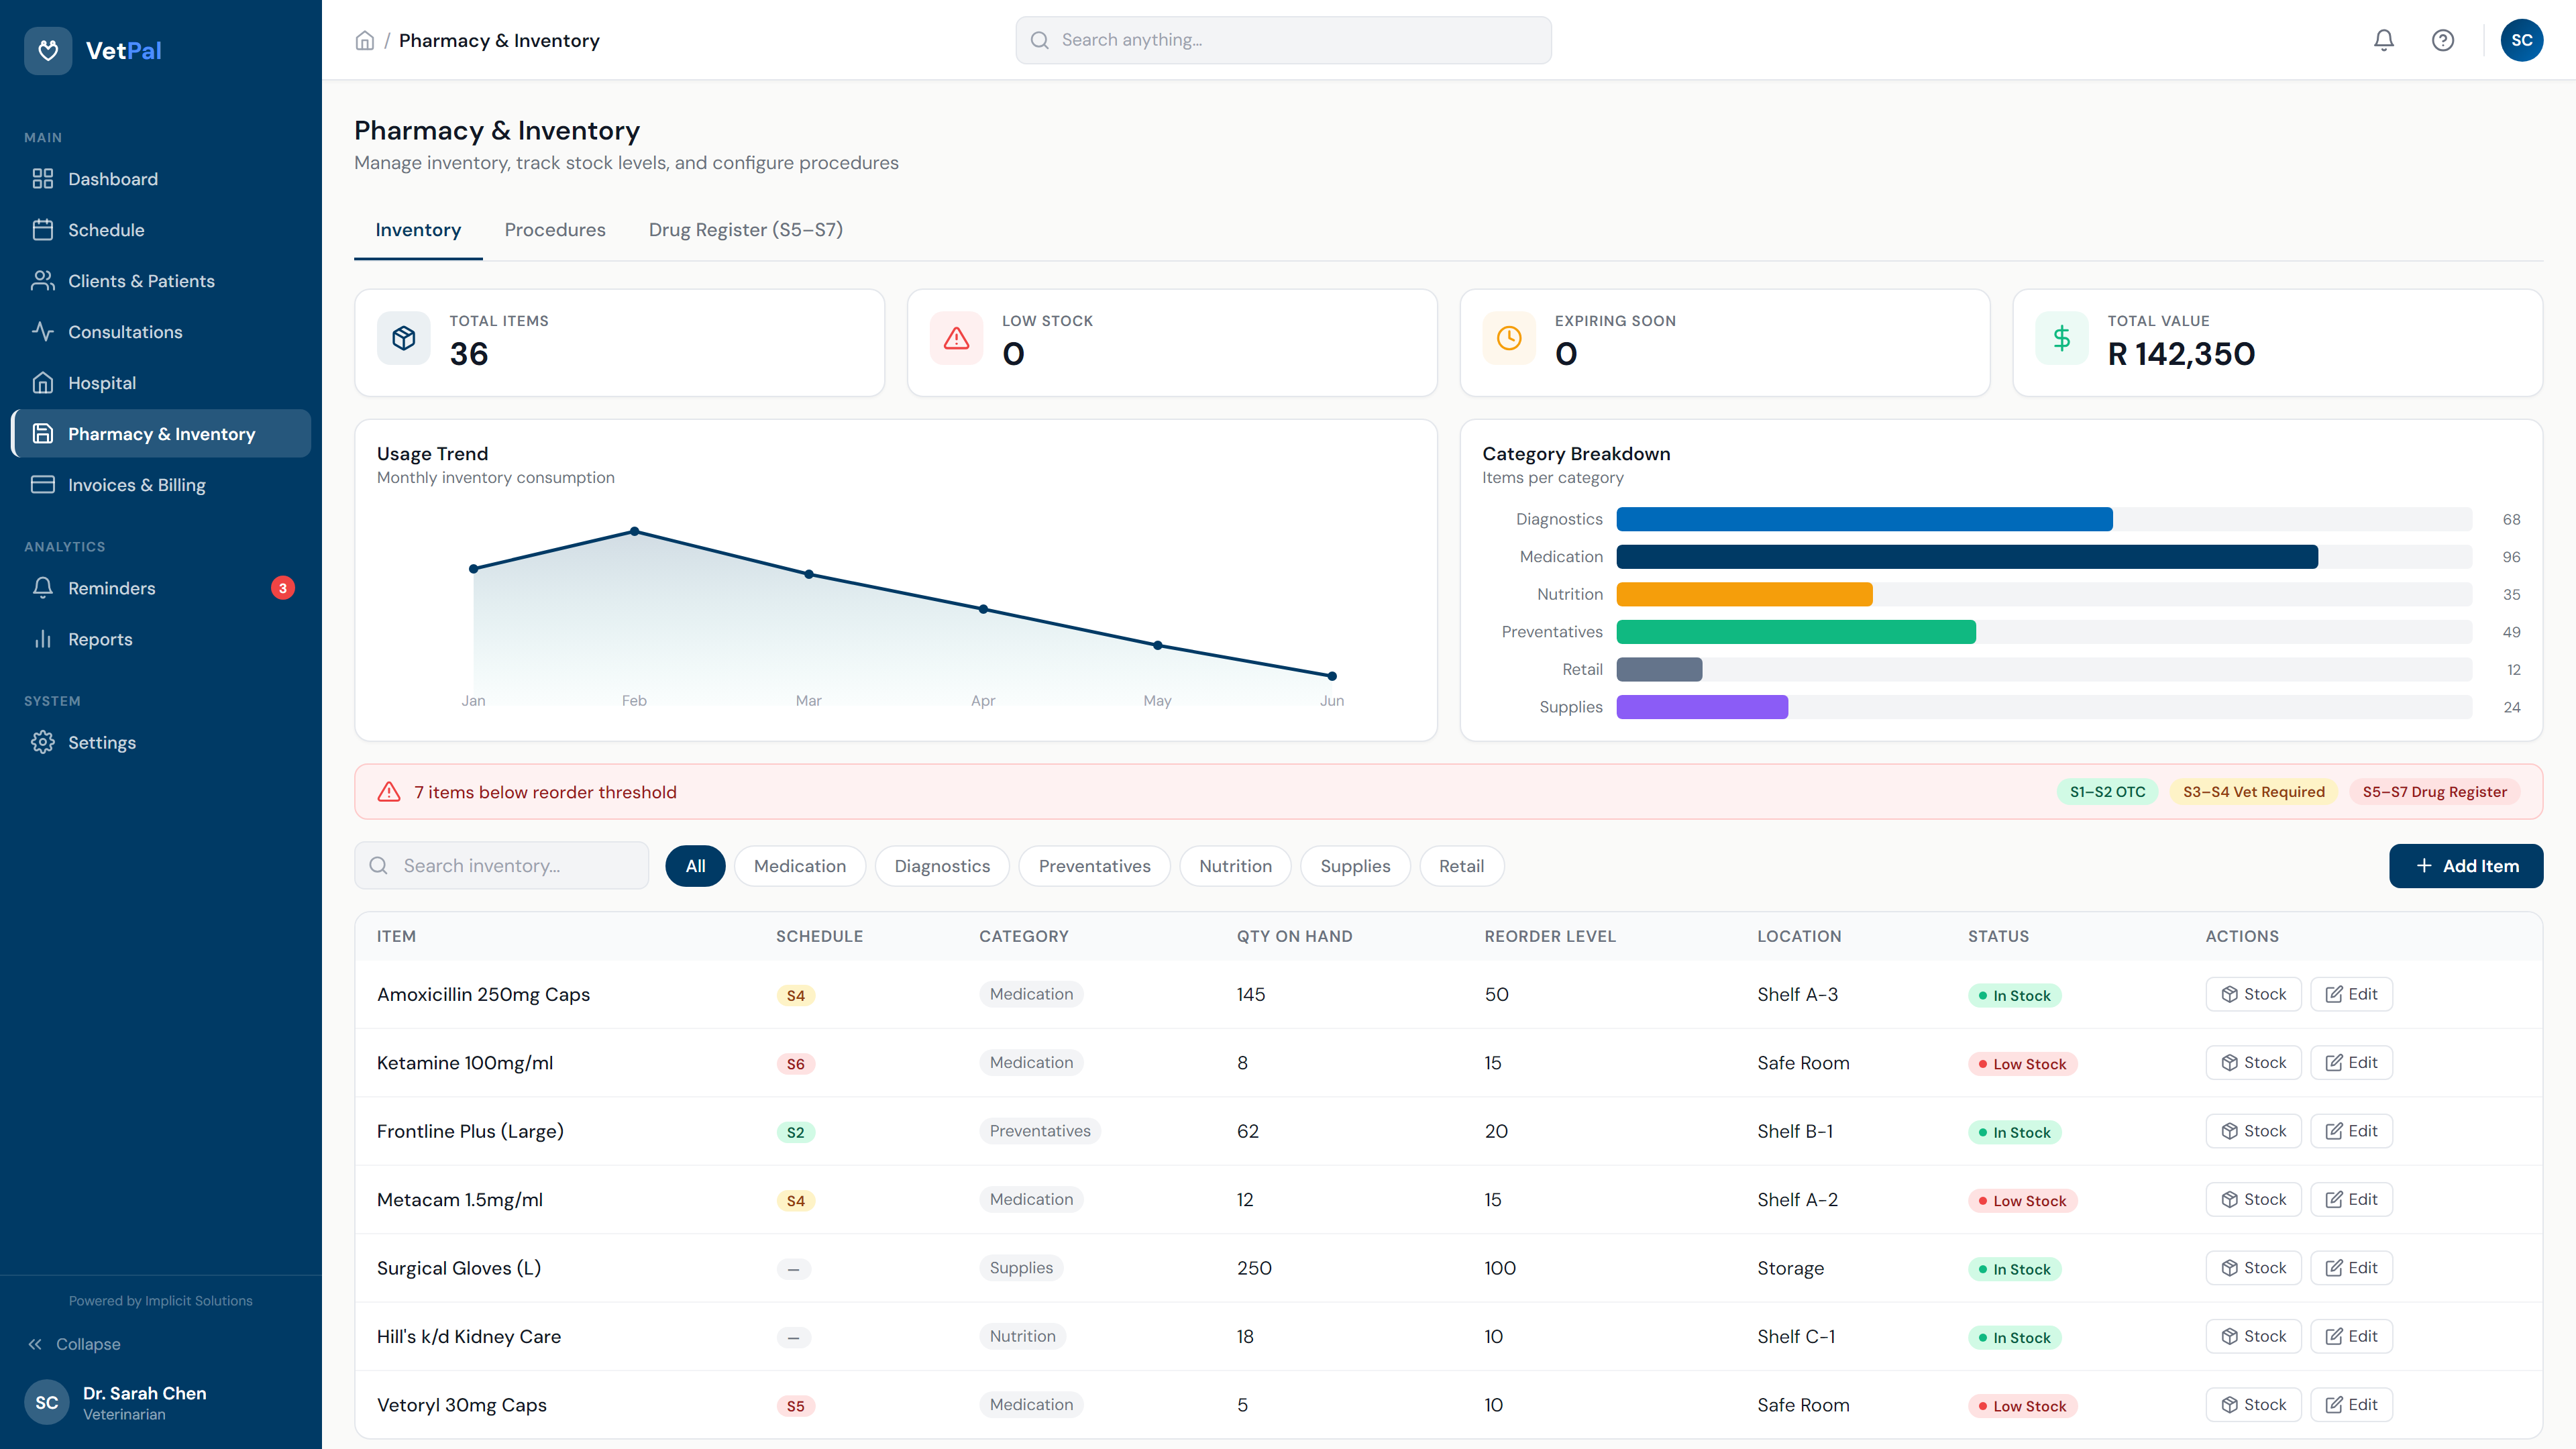The height and width of the screenshot is (1449, 2576).
Task: Open Consultations in sidebar
Action: (125, 332)
